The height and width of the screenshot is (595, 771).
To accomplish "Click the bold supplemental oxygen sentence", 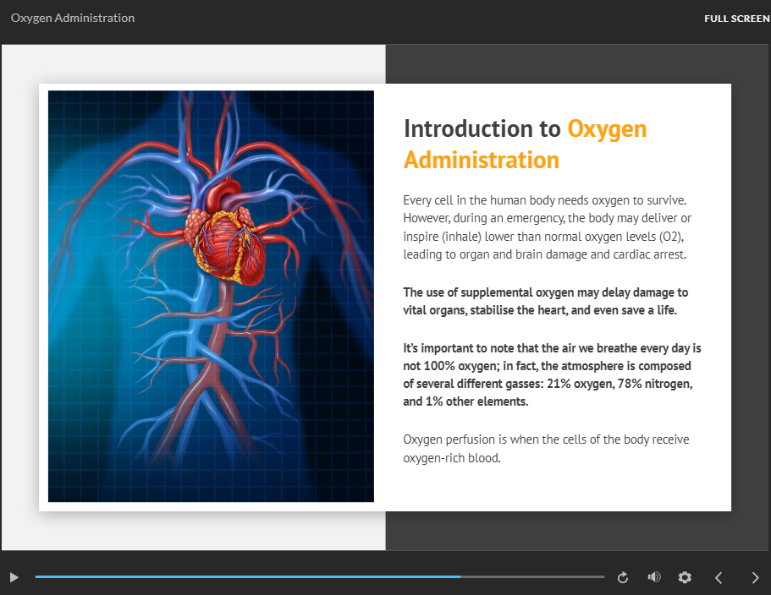I will pyautogui.click(x=545, y=301).
